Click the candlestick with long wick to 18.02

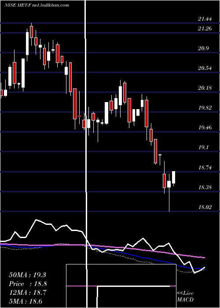pos(169,193)
